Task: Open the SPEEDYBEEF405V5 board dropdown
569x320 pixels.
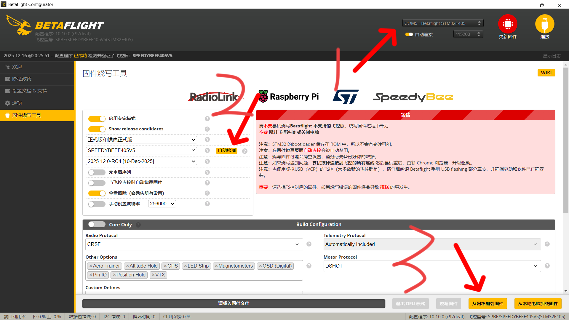Action: click(141, 151)
